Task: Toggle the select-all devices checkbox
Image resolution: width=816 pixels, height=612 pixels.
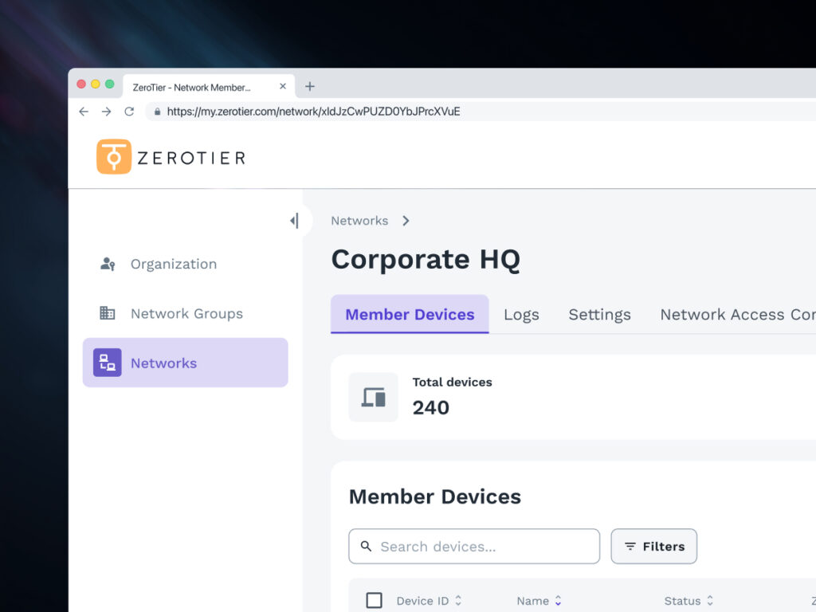Action: point(374,601)
